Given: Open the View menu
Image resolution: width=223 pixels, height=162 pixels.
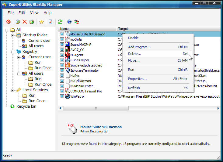Looking at the screenshot, I should [34, 13].
